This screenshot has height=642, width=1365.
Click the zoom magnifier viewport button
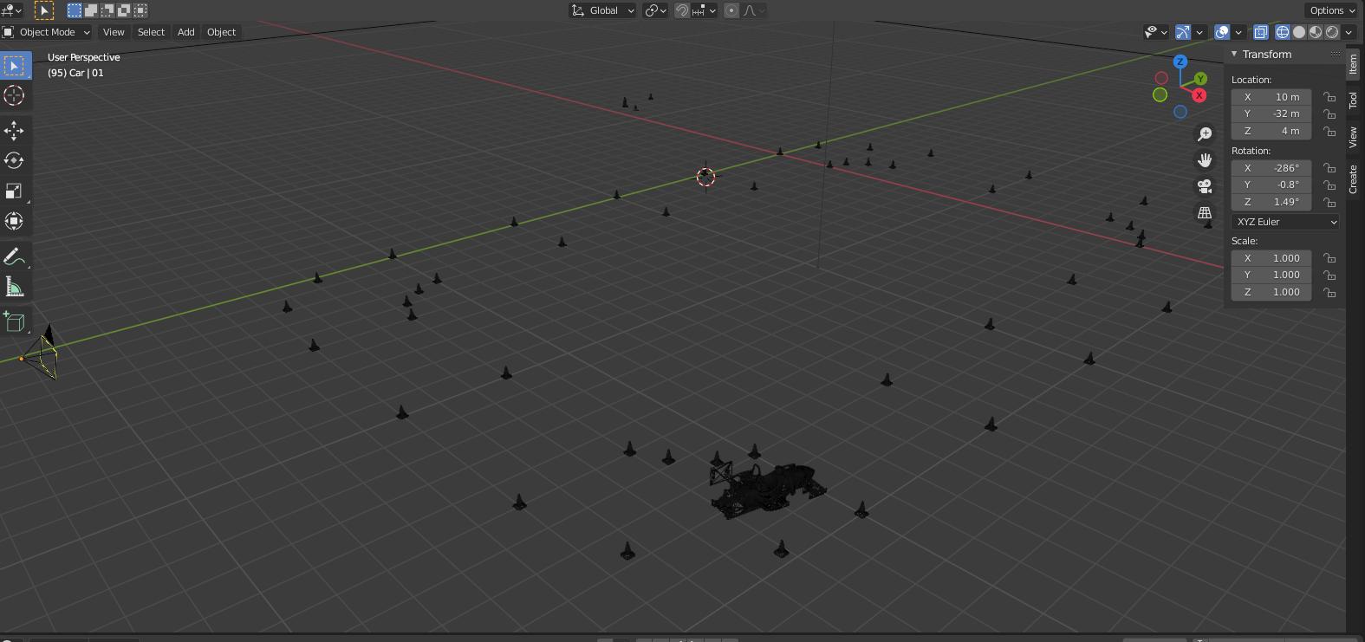[1205, 134]
